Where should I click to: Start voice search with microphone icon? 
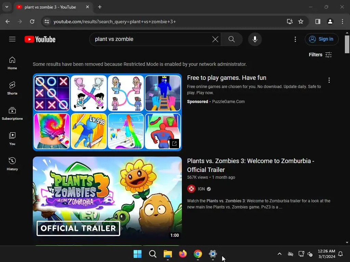255,39
